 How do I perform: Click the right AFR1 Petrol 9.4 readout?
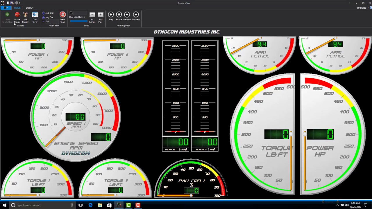[335, 44]
